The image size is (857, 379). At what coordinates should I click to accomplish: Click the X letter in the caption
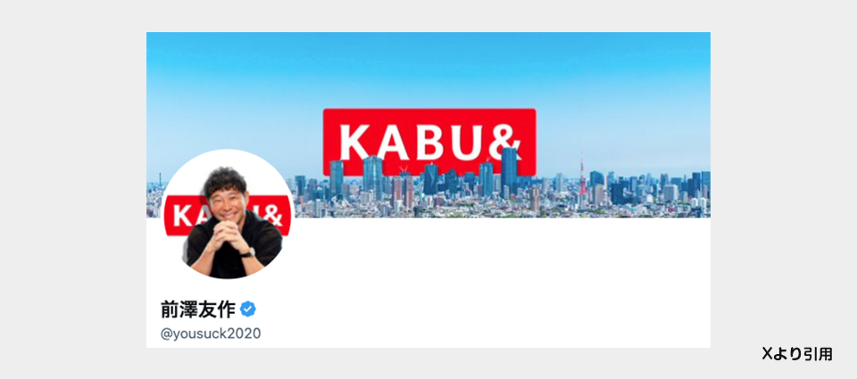767,354
